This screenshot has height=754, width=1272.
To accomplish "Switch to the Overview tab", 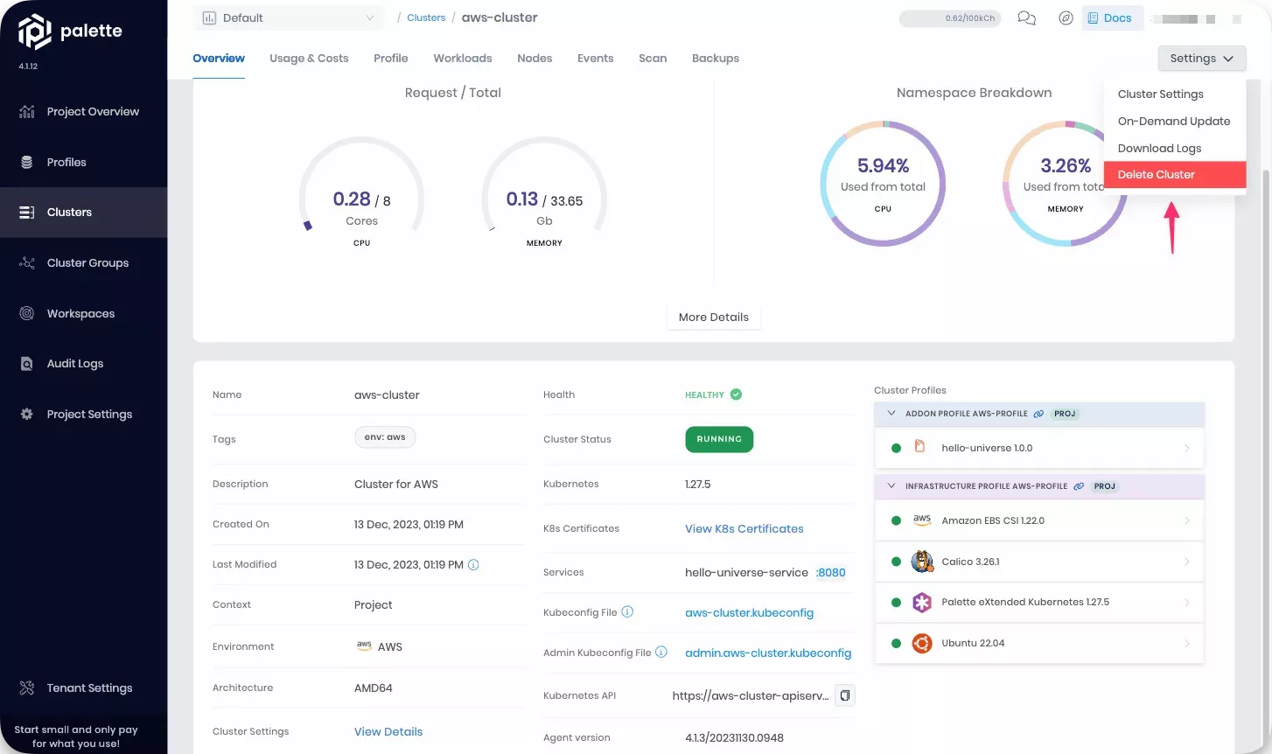I will click(219, 59).
